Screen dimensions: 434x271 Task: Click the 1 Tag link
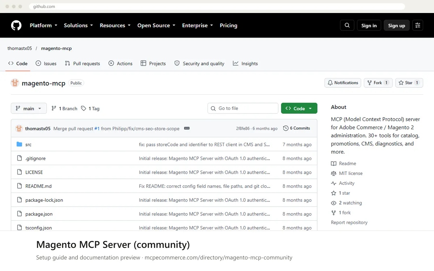tap(90, 108)
